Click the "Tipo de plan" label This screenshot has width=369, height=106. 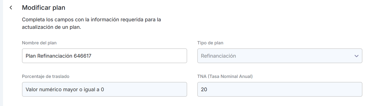[x=210, y=43]
